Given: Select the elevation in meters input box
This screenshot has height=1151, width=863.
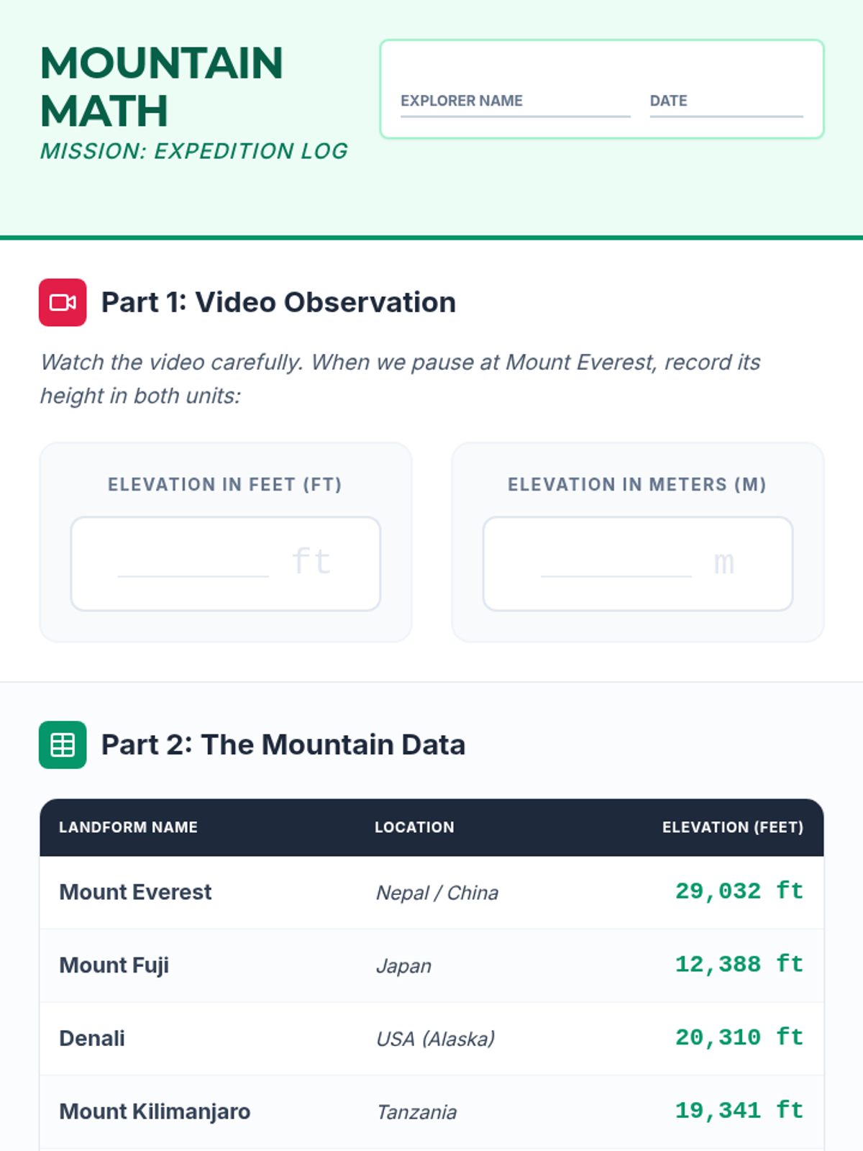Looking at the screenshot, I should tap(637, 563).
